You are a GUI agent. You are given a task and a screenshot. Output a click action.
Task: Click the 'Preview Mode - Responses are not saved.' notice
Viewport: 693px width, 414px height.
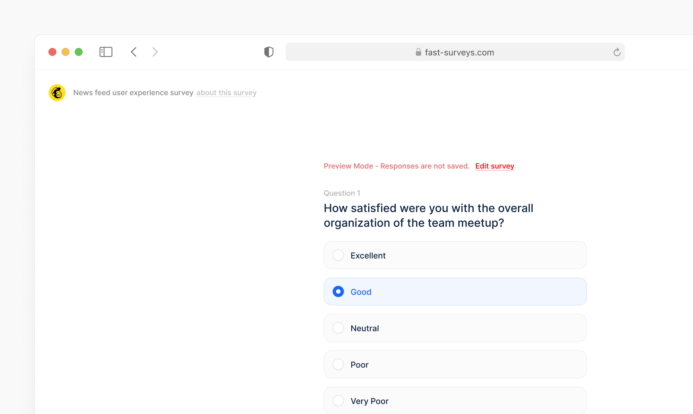[x=397, y=166]
